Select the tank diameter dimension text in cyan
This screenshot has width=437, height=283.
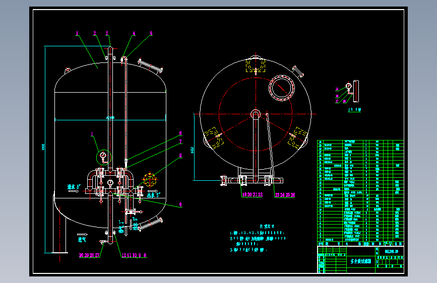(x=110, y=118)
